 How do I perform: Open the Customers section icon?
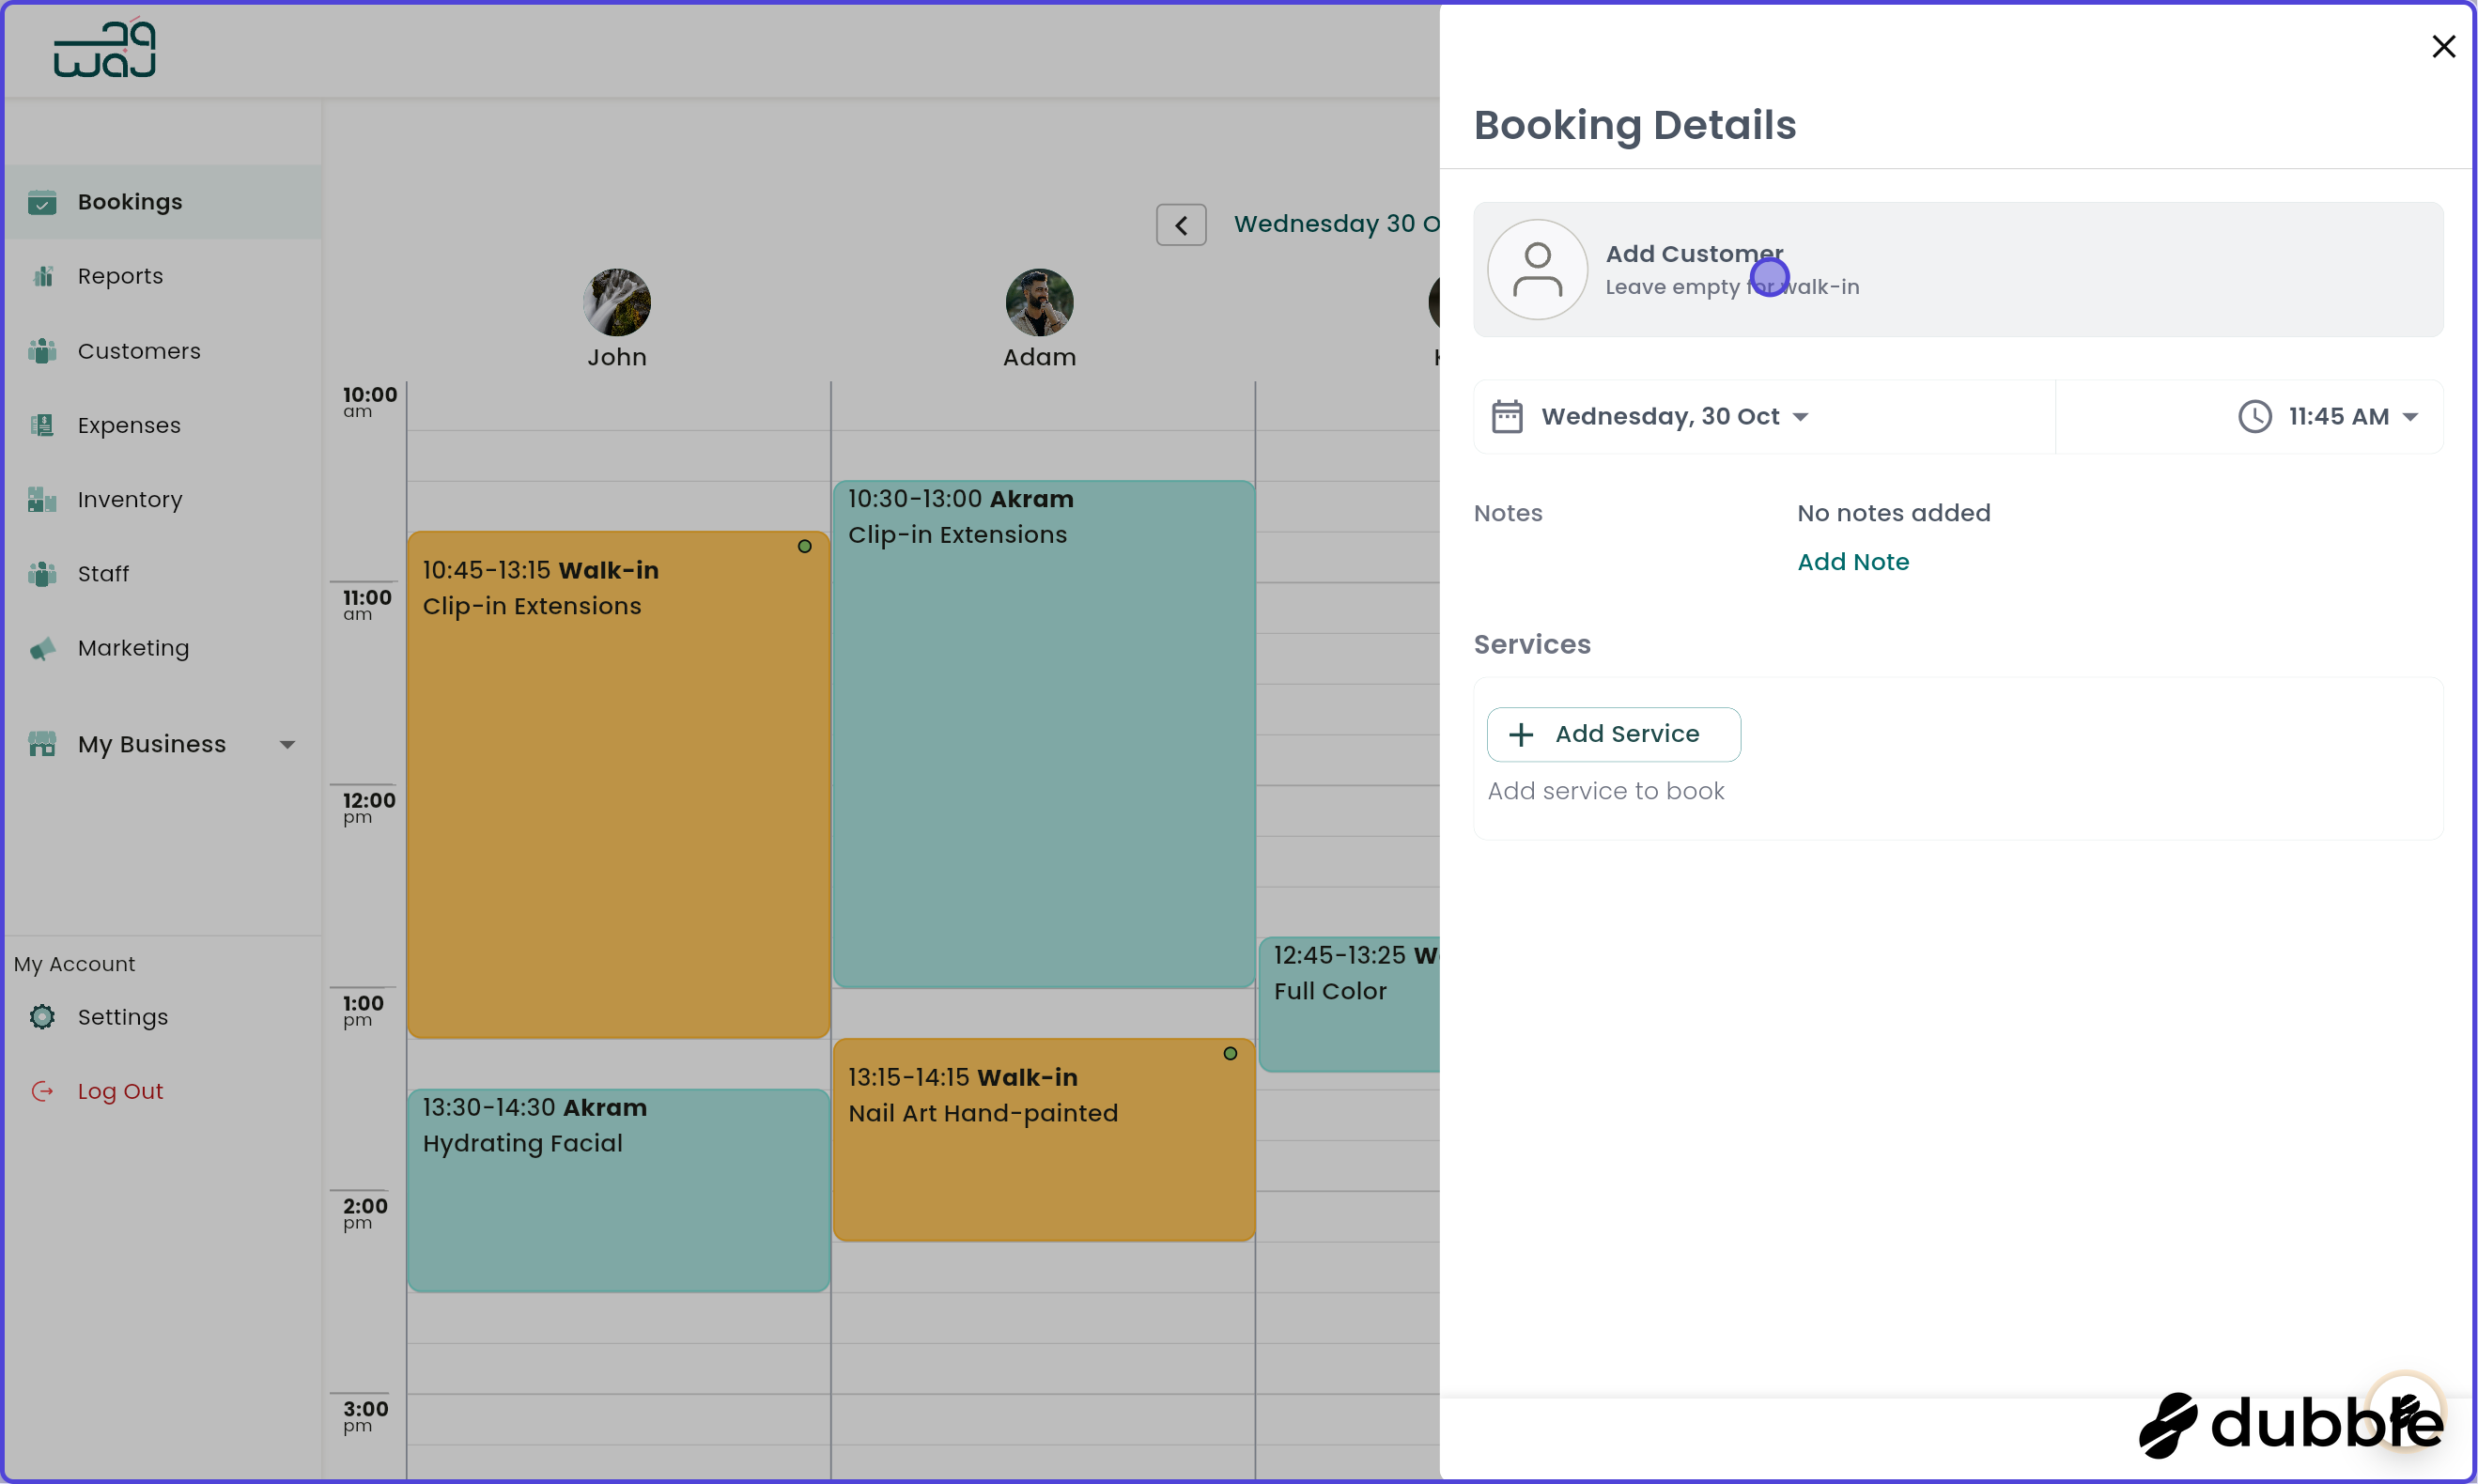(42, 351)
